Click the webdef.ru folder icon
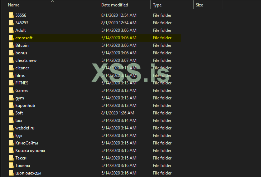Screen dimensions: 261x177 [x=11, y=128]
